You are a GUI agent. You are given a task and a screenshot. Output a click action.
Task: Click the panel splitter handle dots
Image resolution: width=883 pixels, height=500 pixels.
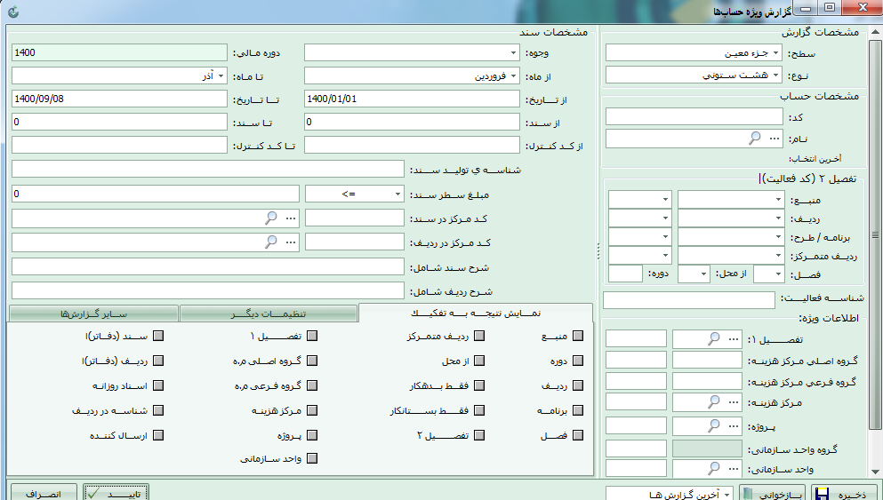click(598, 250)
